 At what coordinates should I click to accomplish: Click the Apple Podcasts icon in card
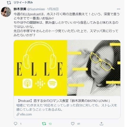click(x=27, y=83)
